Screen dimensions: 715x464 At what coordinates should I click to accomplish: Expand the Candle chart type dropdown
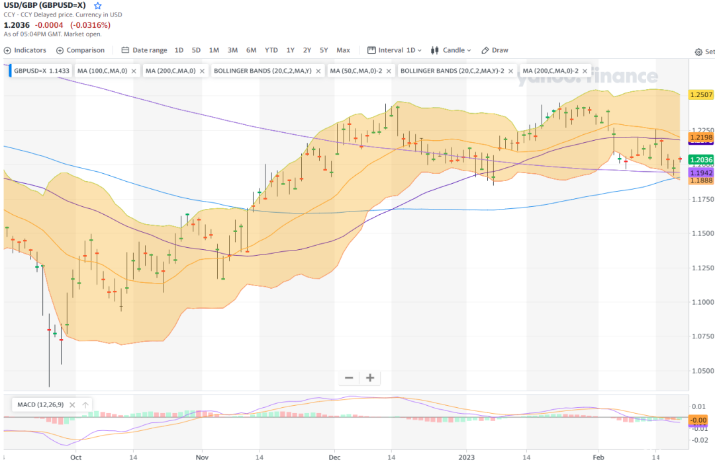(x=451, y=50)
